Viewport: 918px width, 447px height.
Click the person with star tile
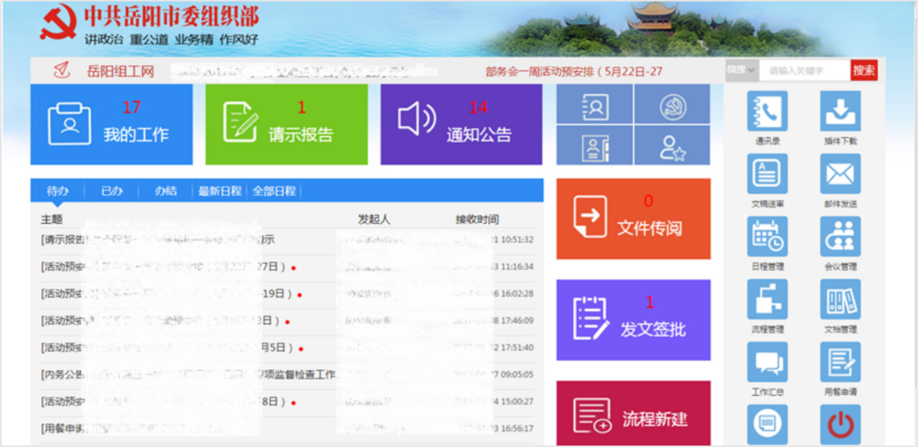[672, 146]
